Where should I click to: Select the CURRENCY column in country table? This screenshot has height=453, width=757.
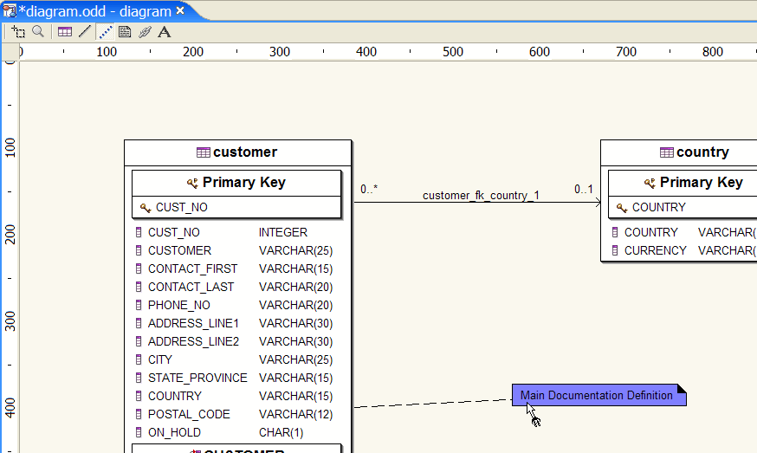[x=655, y=250]
